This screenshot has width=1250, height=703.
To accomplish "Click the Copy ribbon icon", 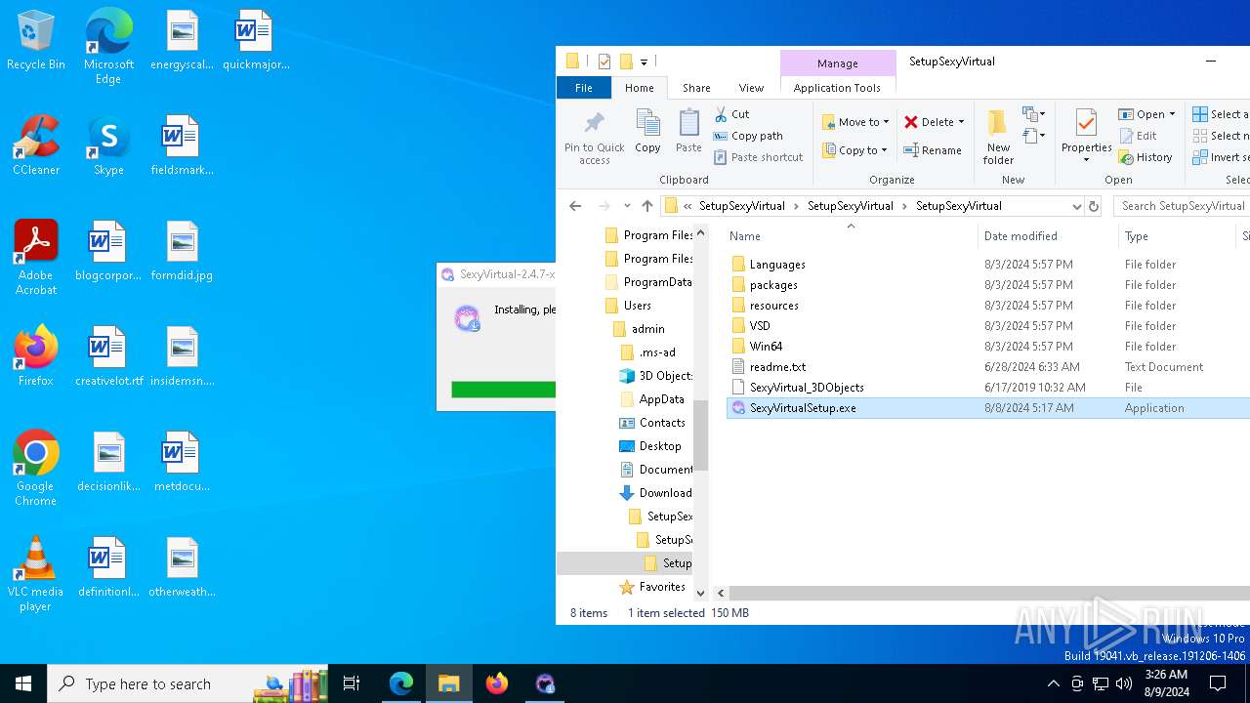I will [x=647, y=132].
